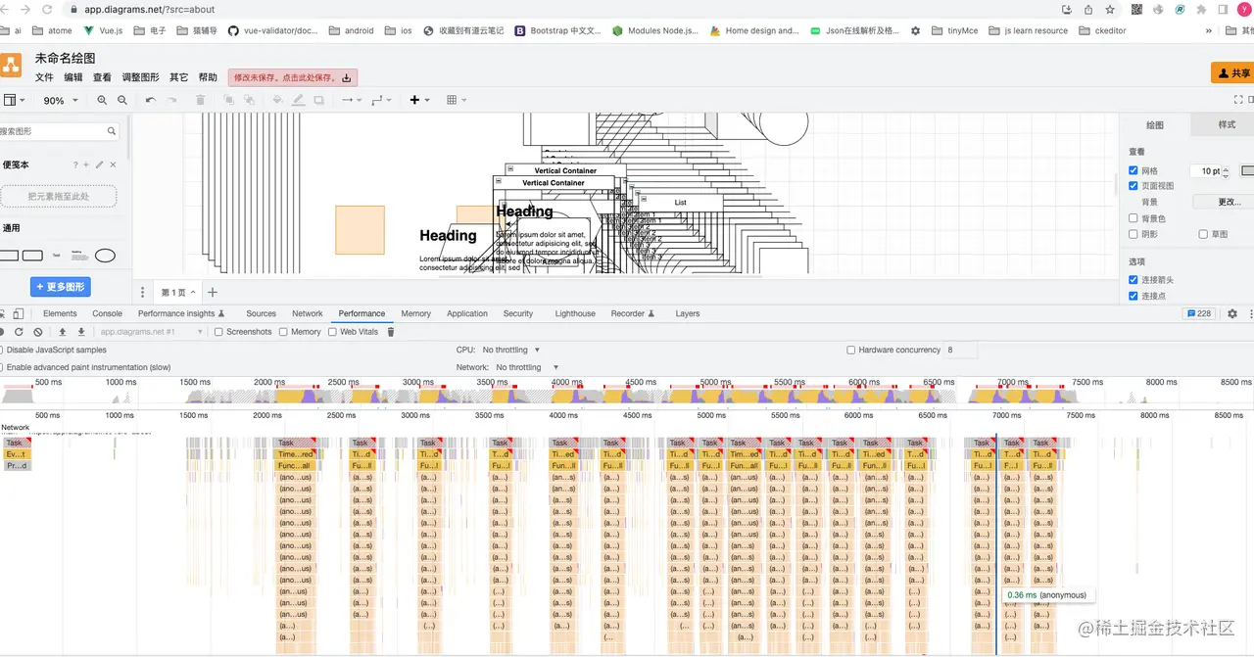The width and height of the screenshot is (1254, 657).
Task: Click the zoom in magnifier icon
Action: tap(103, 100)
